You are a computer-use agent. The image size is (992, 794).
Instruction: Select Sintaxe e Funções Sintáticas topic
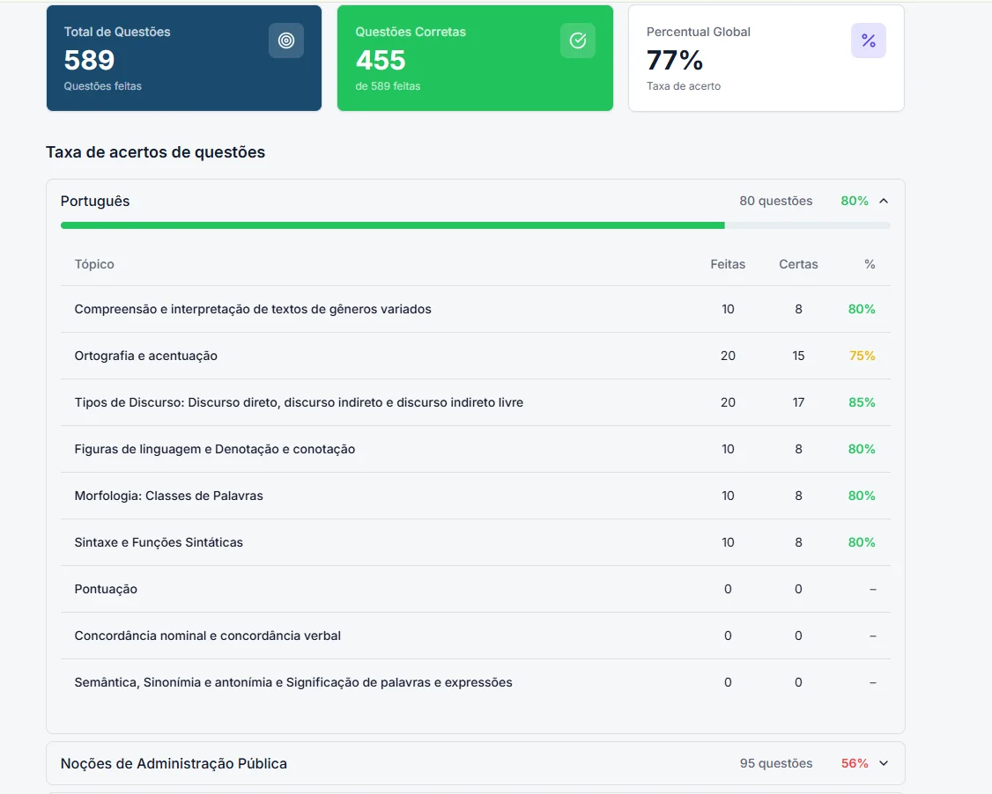pyautogui.click(x=159, y=542)
